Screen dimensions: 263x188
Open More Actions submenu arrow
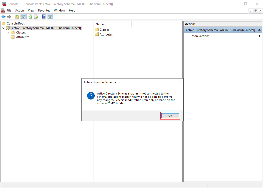(260, 36)
